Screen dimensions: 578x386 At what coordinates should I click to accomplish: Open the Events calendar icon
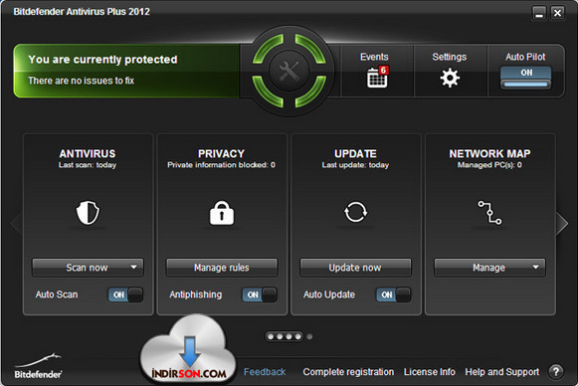point(377,78)
